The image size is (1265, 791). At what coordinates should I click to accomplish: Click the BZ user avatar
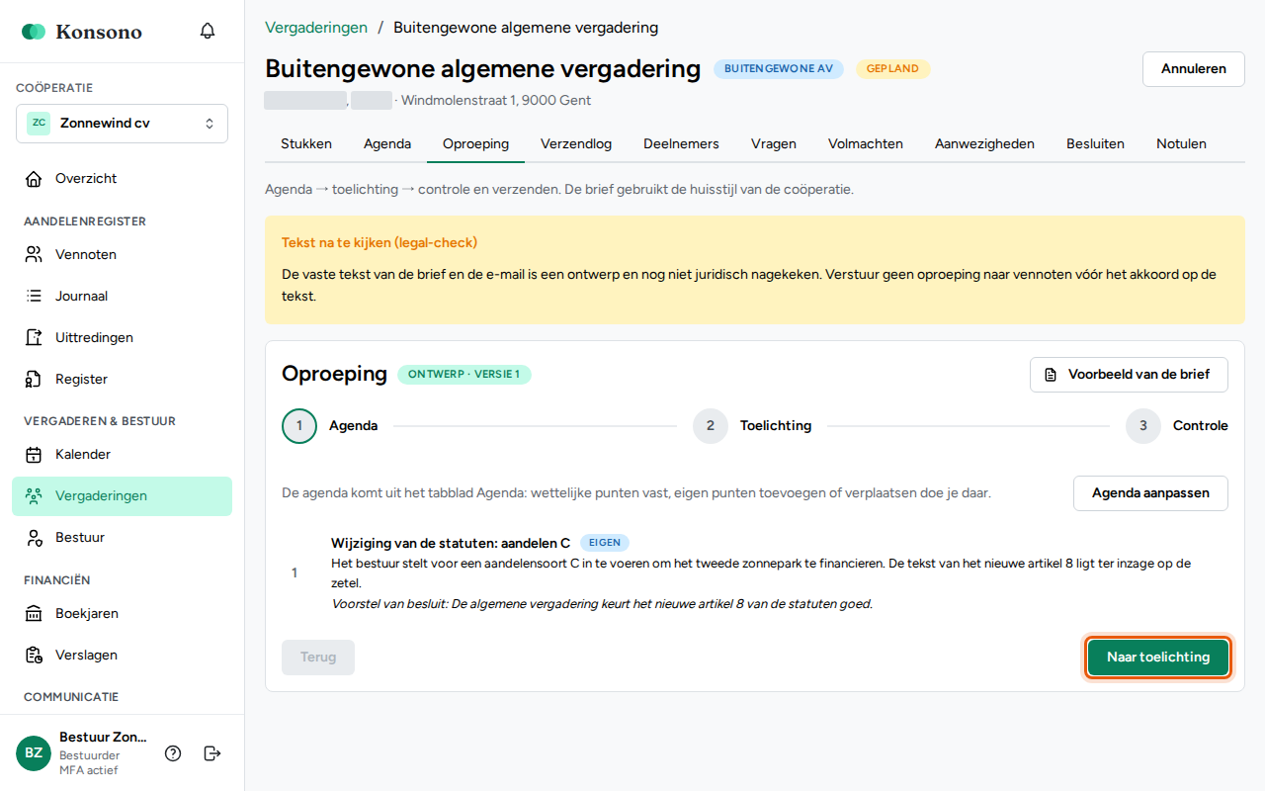click(34, 753)
